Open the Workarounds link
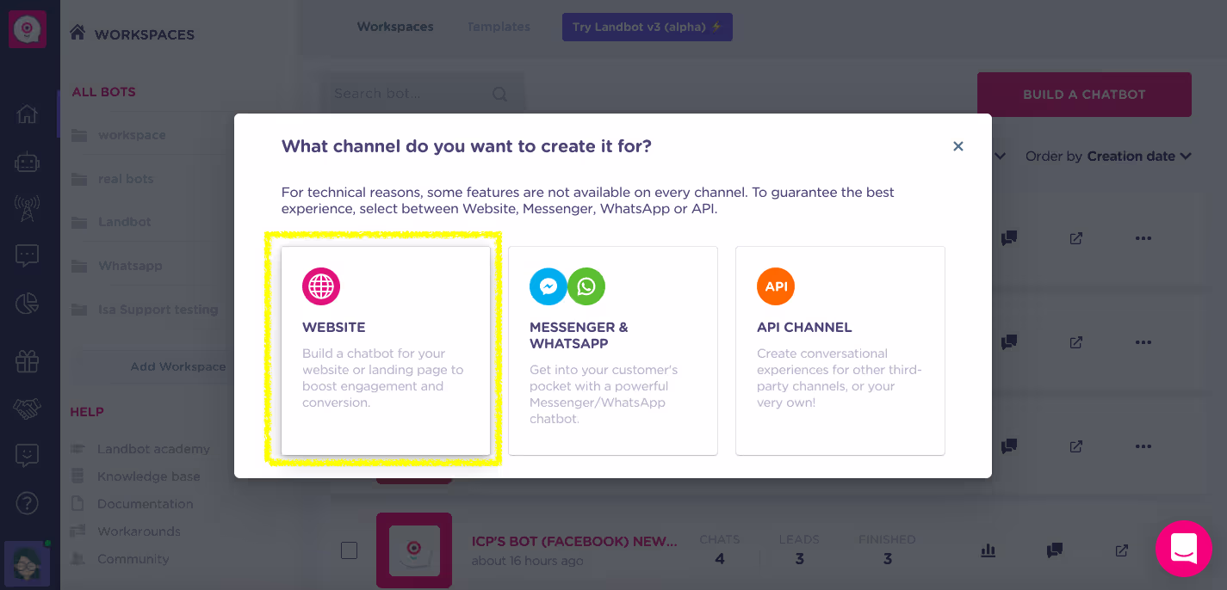The width and height of the screenshot is (1227, 590). 139,532
